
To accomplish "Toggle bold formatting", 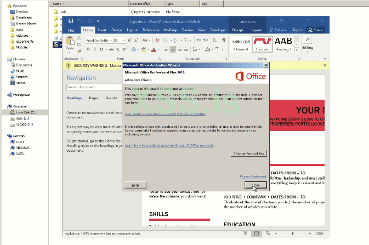I will coord(88,49).
